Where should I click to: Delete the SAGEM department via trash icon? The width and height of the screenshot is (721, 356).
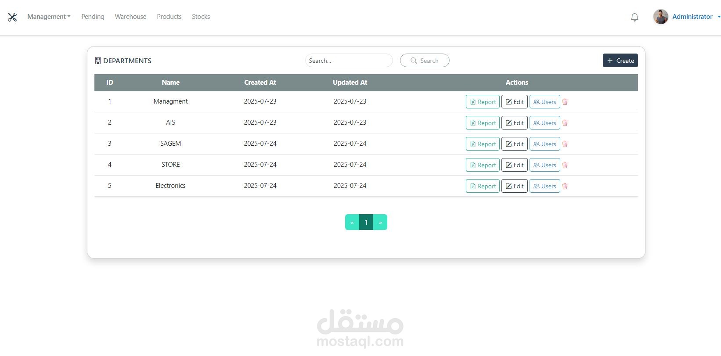565,144
